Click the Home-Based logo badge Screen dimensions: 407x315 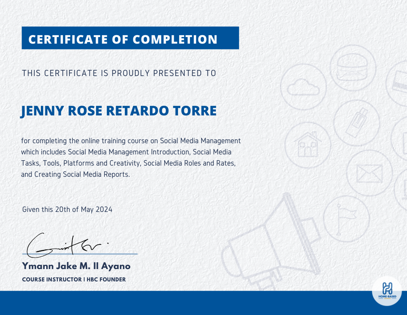click(387, 291)
